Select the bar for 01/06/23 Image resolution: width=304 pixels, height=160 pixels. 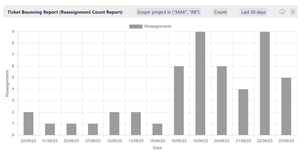pos(50,129)
